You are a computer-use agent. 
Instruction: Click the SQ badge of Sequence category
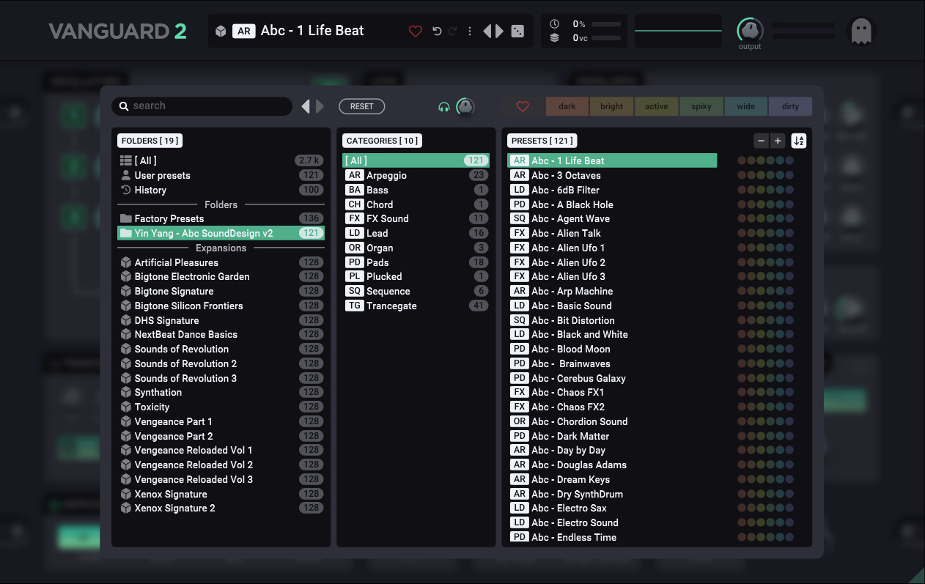355,291
